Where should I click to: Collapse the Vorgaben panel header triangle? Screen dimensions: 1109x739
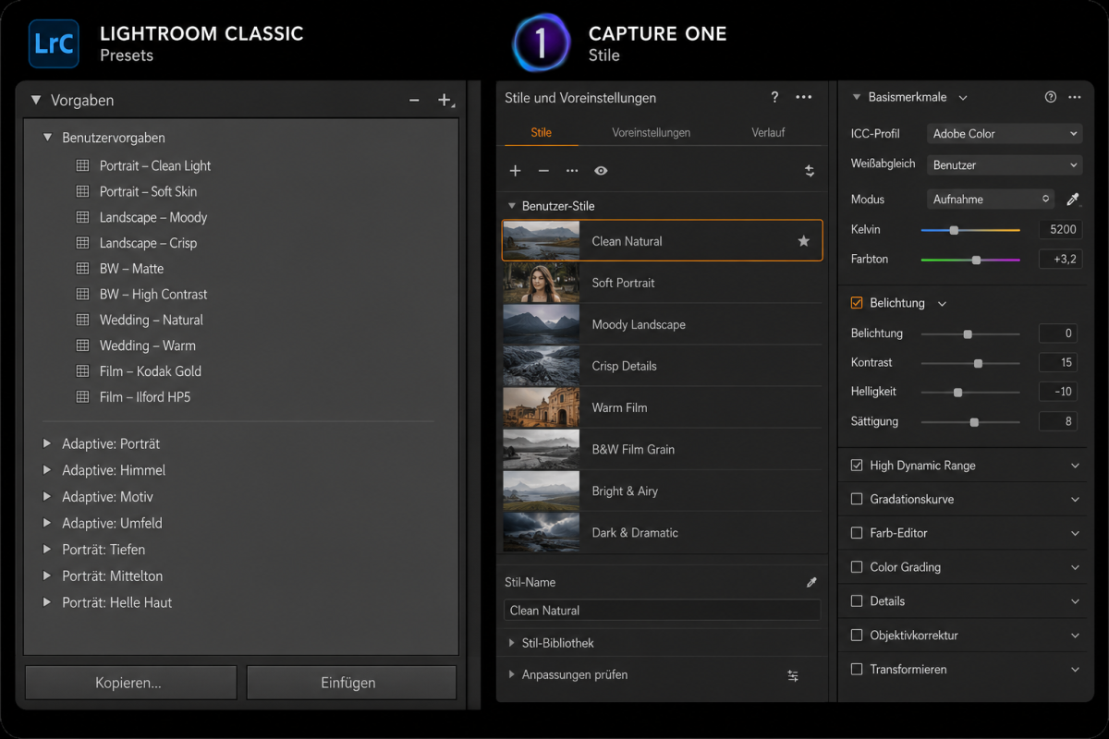pyautogui.click(x=36, y=100)
